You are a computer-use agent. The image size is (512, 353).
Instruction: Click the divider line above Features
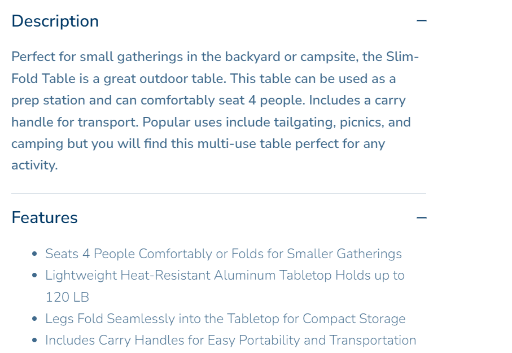click(x=218, y=194)
